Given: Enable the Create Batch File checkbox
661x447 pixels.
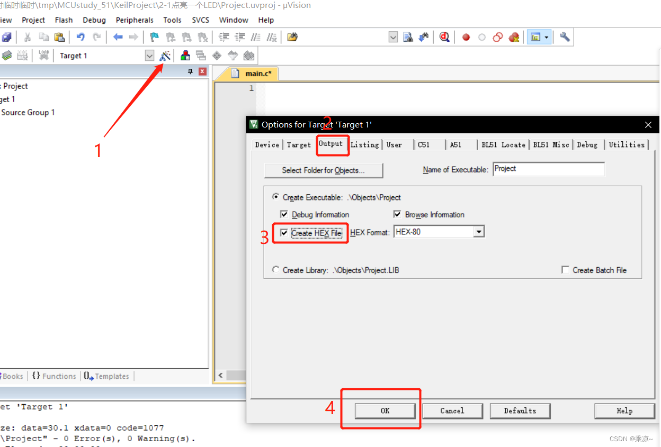Looking at the screenshot, I should pyautogui.click(x=565, y=270).
